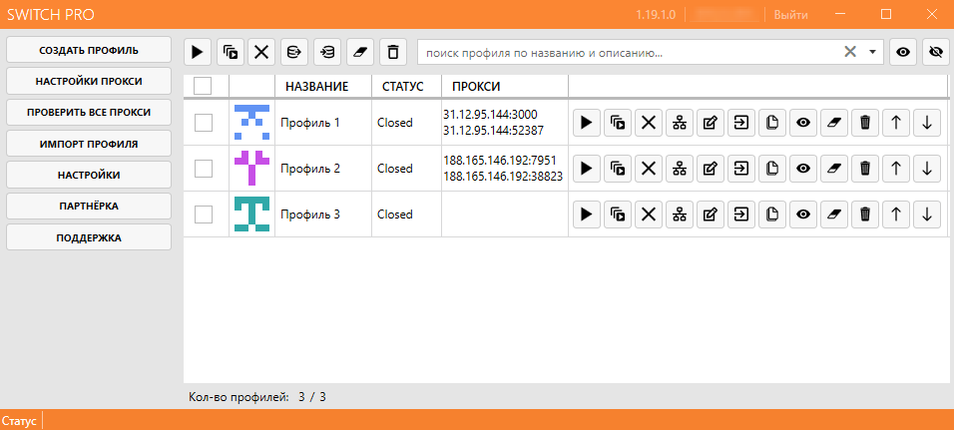Screen dimensions: 954x430
Task: Copy Профиль 3 with duplicate icon
Action: (x=772, y=215)
